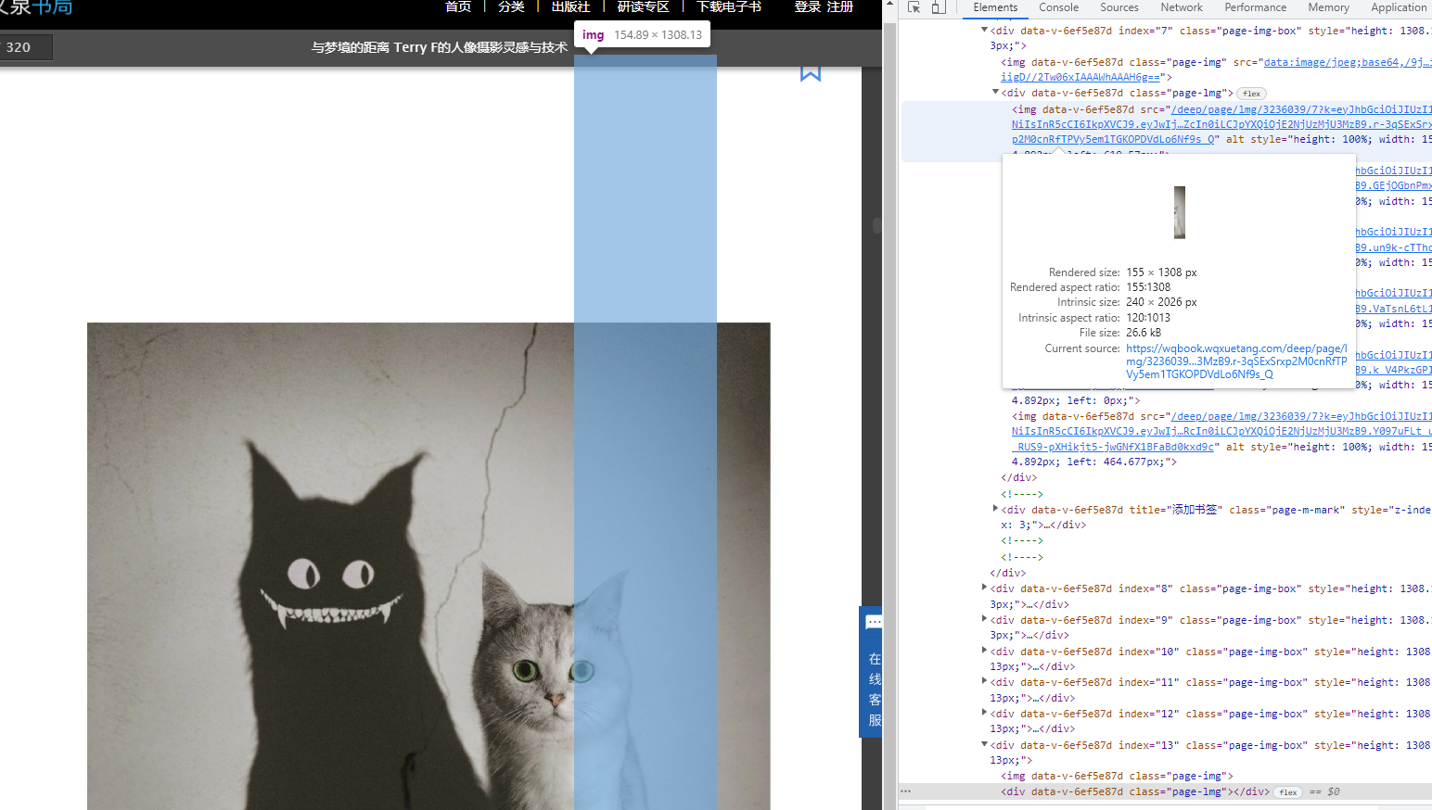Click the page scrollbar thumb beside the book
The width and height of the screenshot is (1432, 810).
(x=876, y=225)
